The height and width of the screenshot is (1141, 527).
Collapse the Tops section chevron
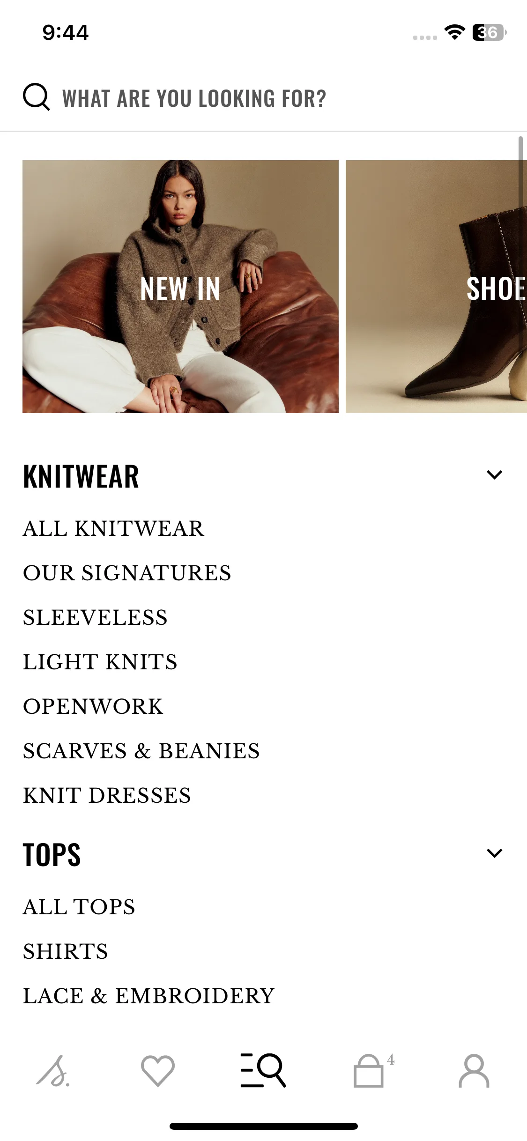coord(495,853)
